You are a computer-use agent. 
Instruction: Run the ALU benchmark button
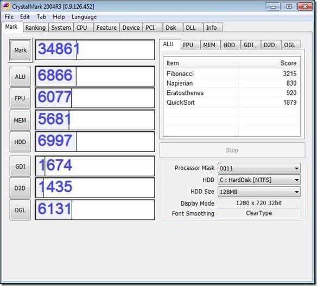(20, 77)
